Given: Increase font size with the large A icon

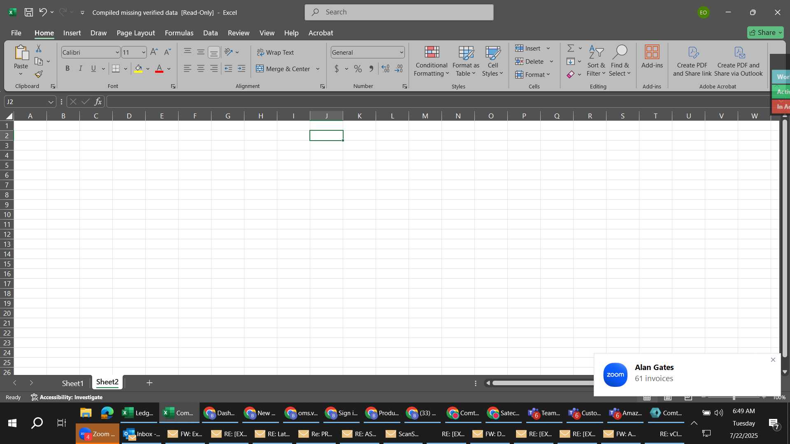Looking at the screenshot, I should click(154, 52).
